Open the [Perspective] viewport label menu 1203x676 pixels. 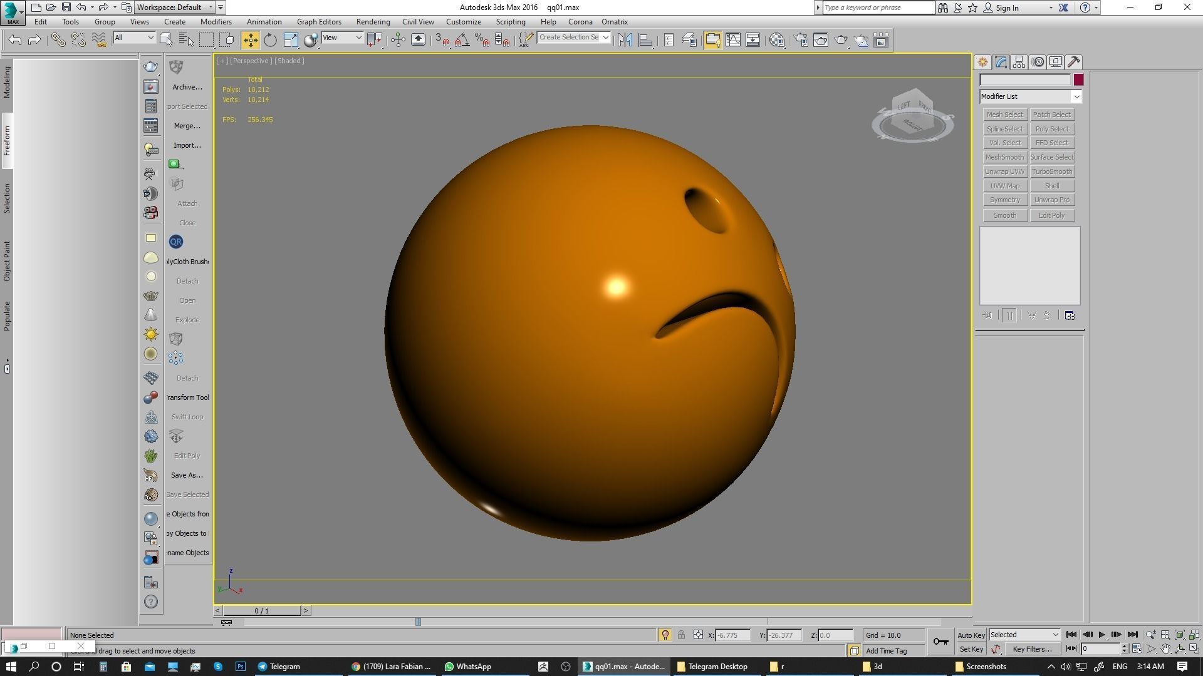point(251,61)
